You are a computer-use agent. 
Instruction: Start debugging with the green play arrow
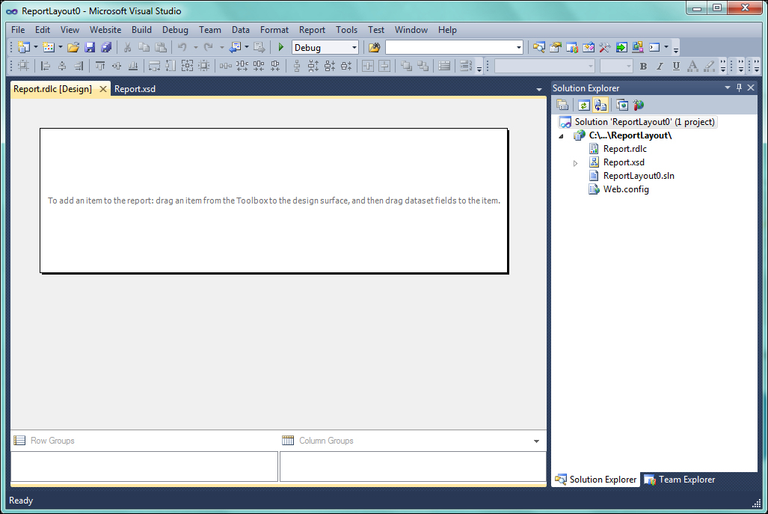click(281, 47)
